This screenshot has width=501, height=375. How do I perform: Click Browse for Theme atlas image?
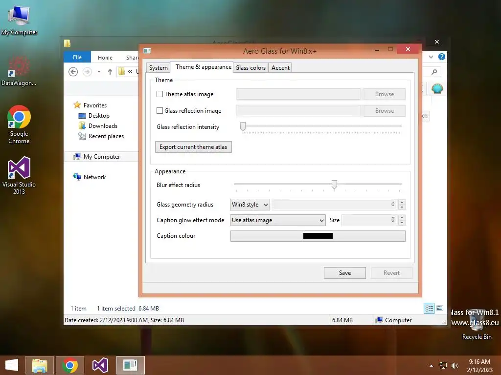pyautogui.click(x=385, y=94)
